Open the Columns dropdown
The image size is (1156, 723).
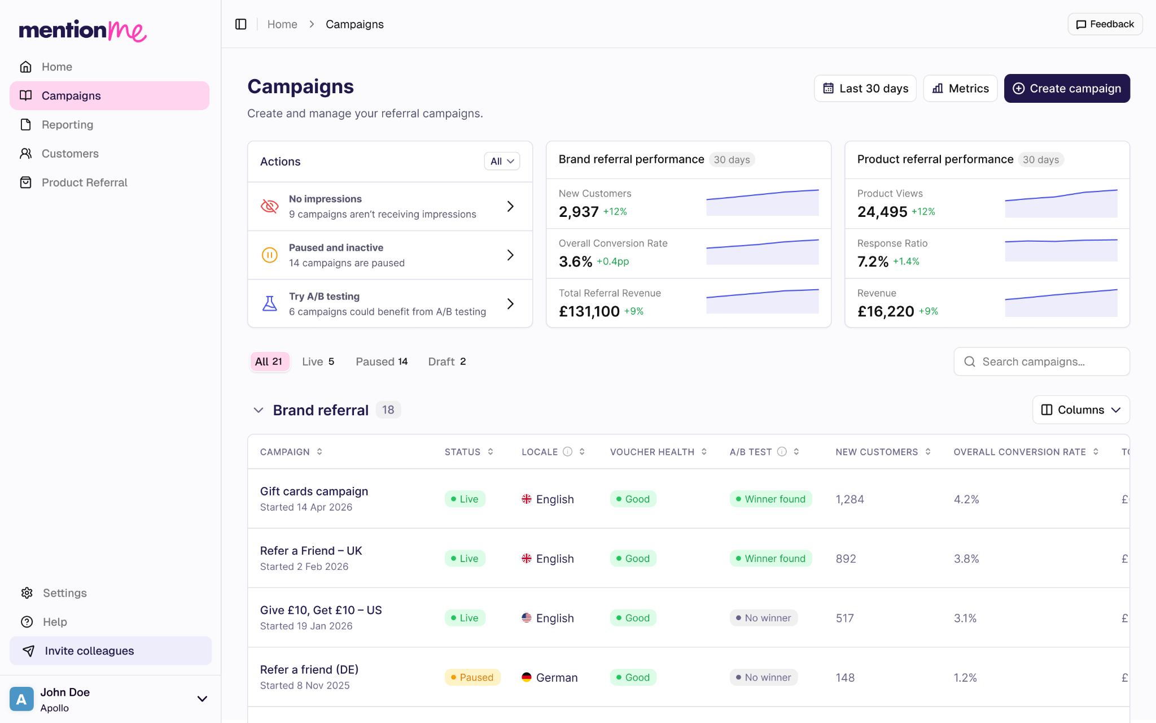1080,410
